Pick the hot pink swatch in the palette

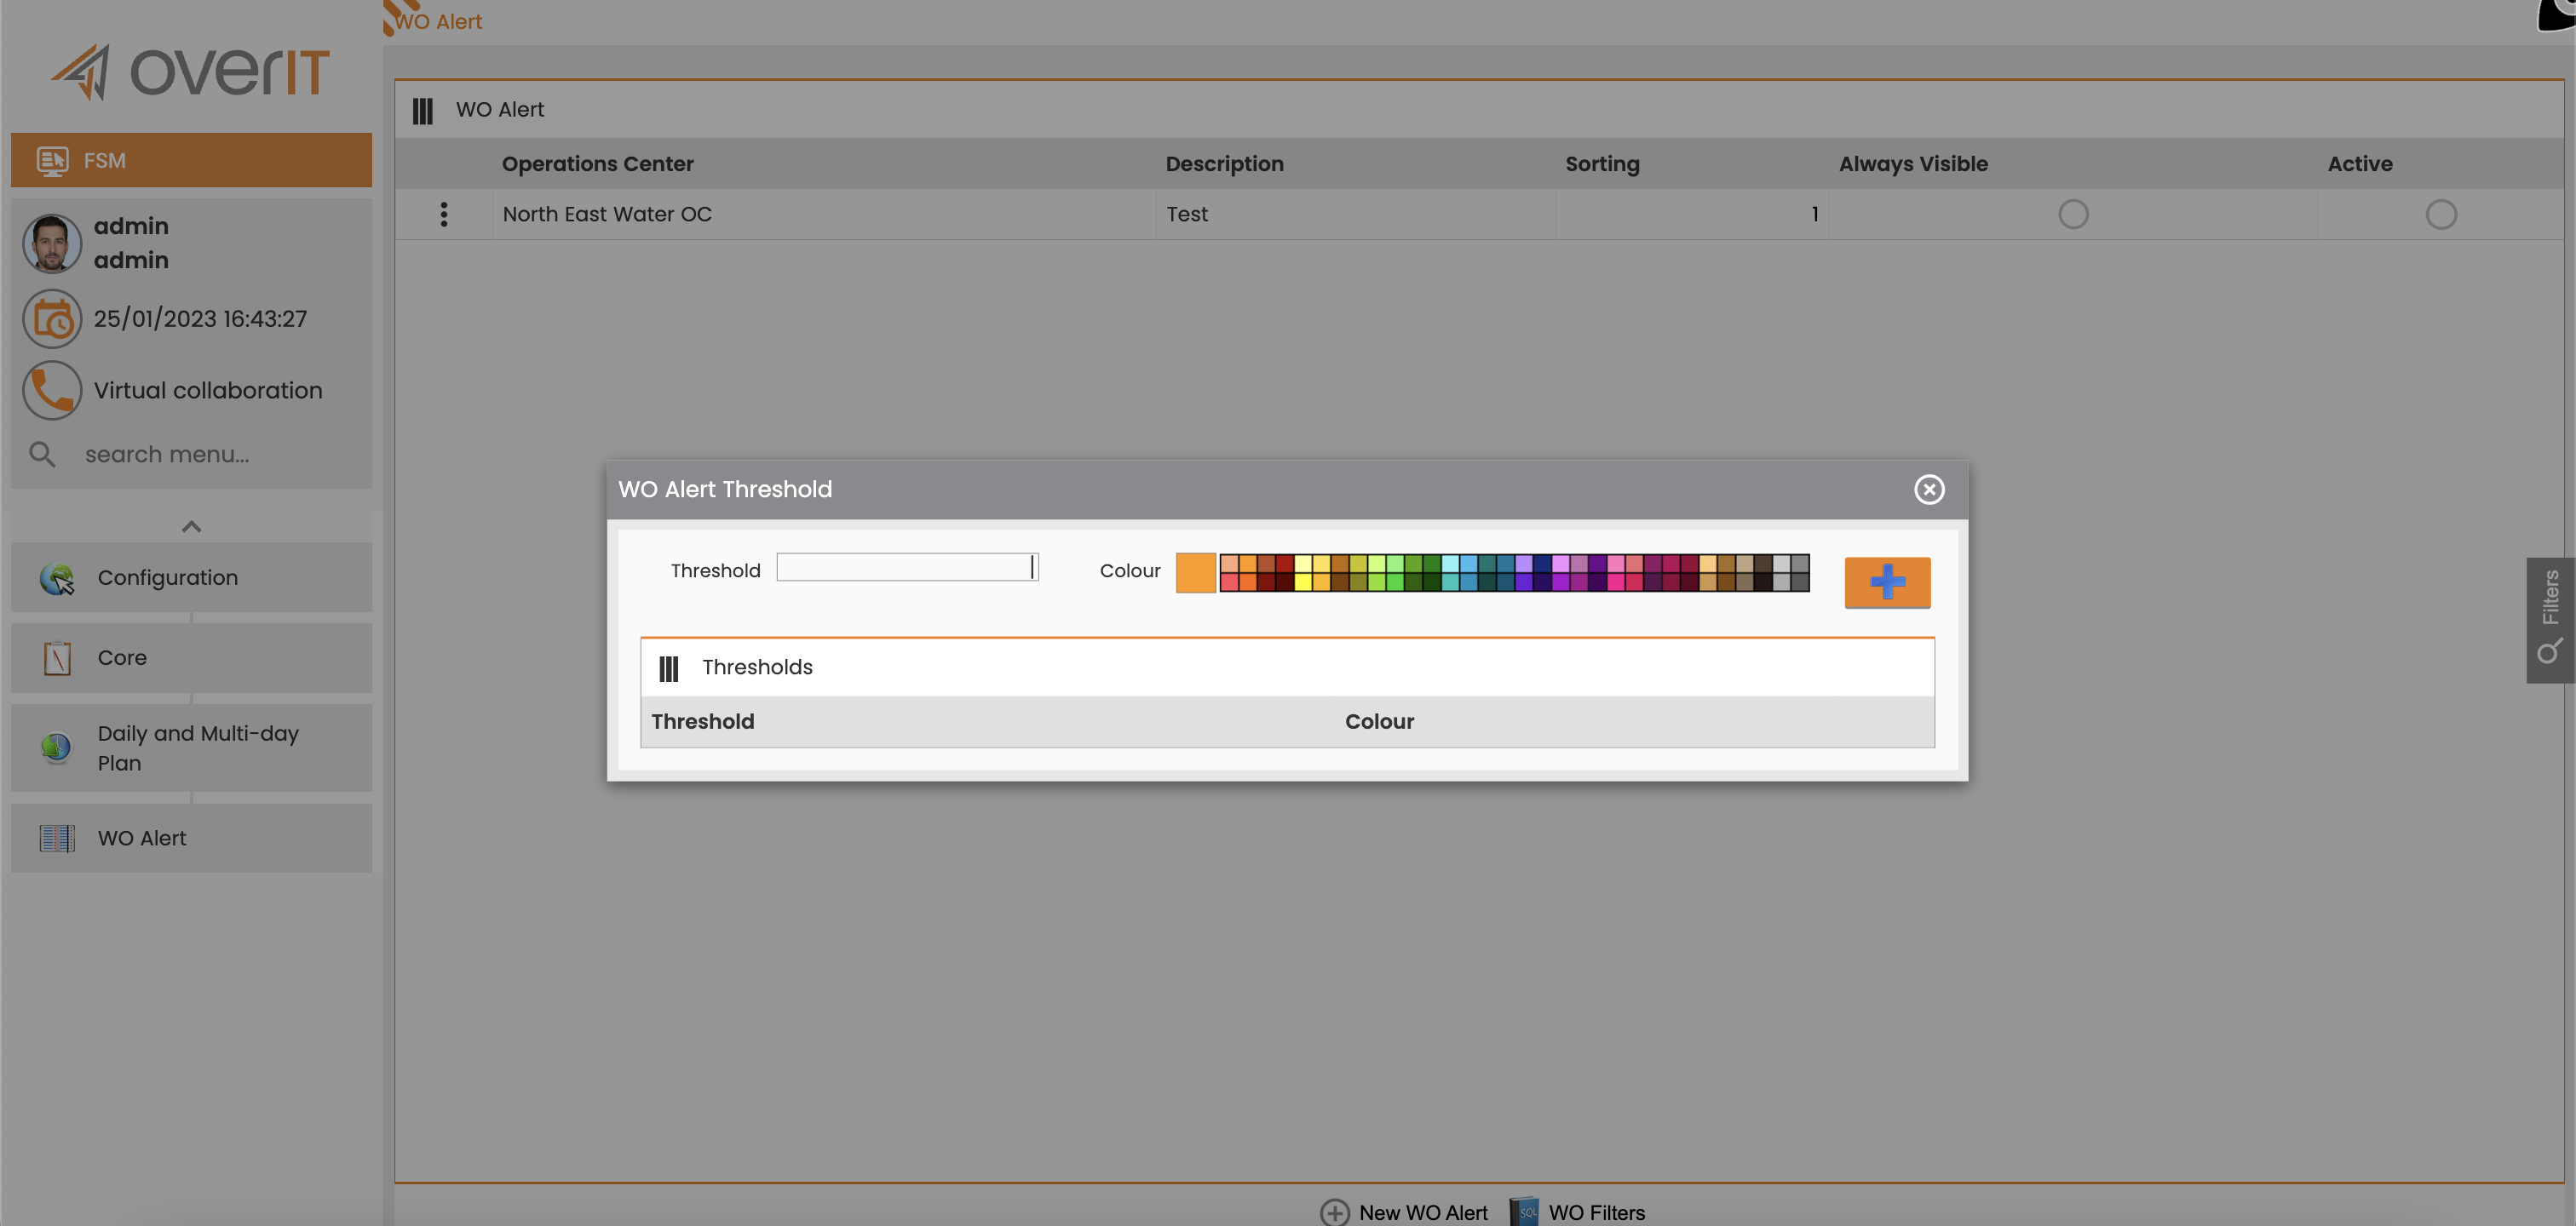(x=1616, y=582)
